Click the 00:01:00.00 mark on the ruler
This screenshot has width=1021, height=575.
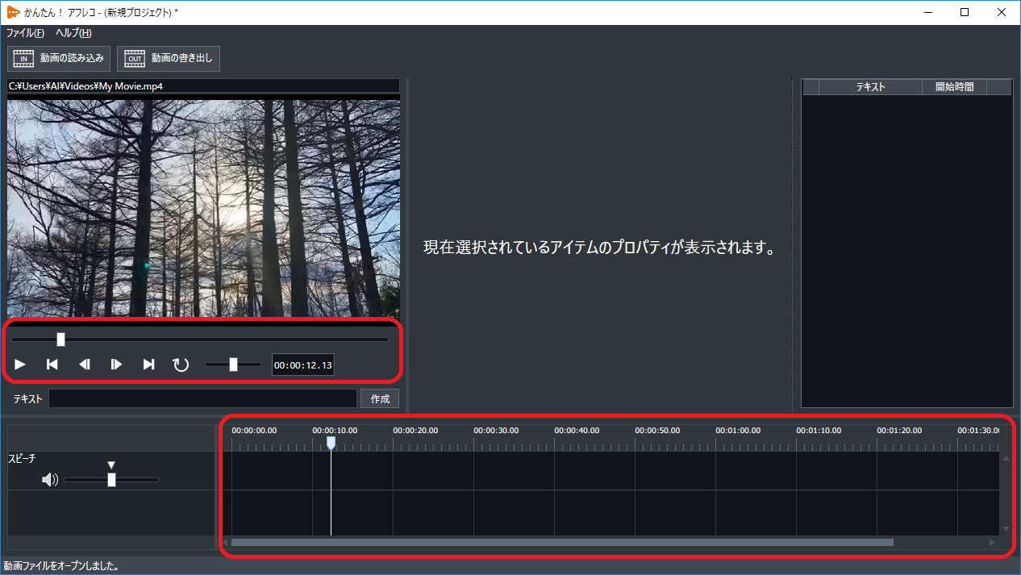(738, 431)
